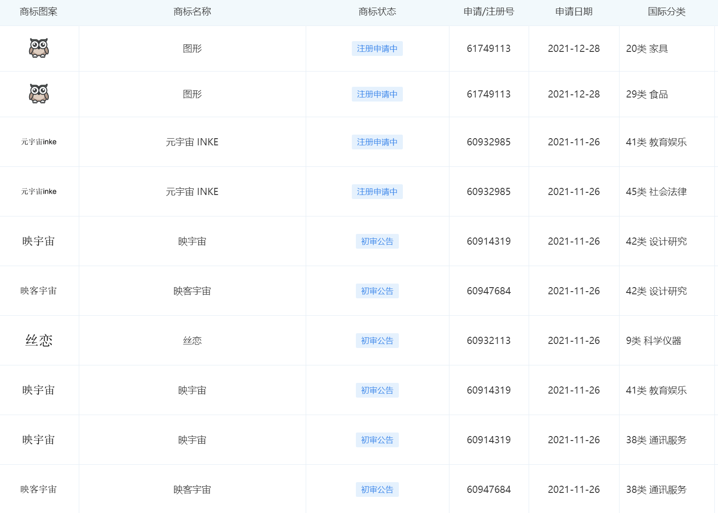The image size is (718, 513).
Task: Click 初审公告 tag in 映客宇宙 38类 row
Action: pos(377,489)
